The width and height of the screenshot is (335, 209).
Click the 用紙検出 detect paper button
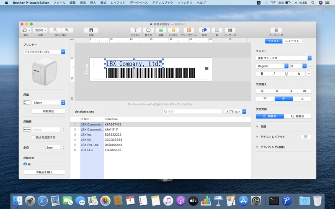click(49, 111)
